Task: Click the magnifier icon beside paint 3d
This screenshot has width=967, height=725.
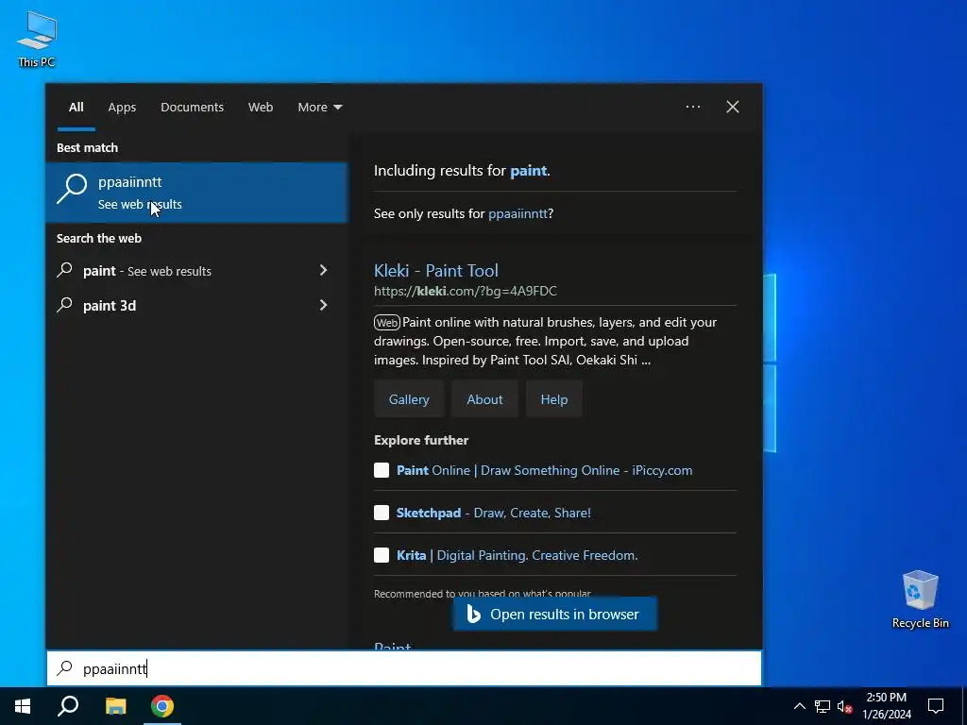Action: point(65,305)
